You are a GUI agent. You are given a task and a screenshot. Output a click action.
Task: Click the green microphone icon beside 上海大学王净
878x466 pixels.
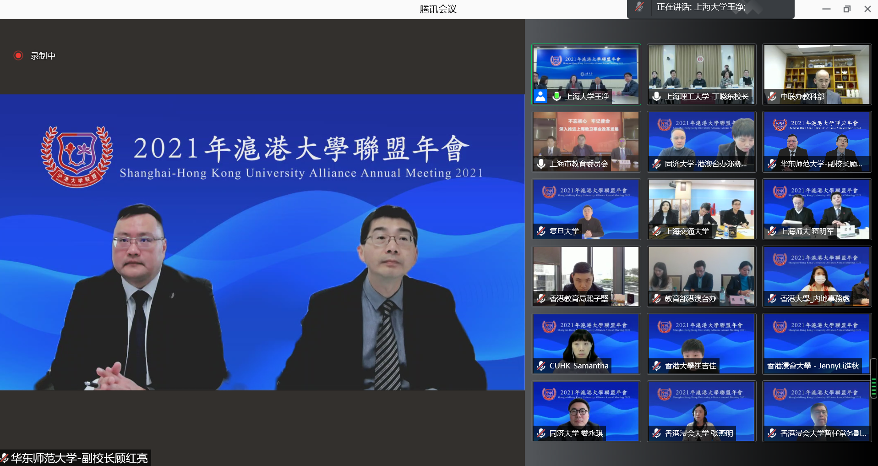(x=556, y=96)
